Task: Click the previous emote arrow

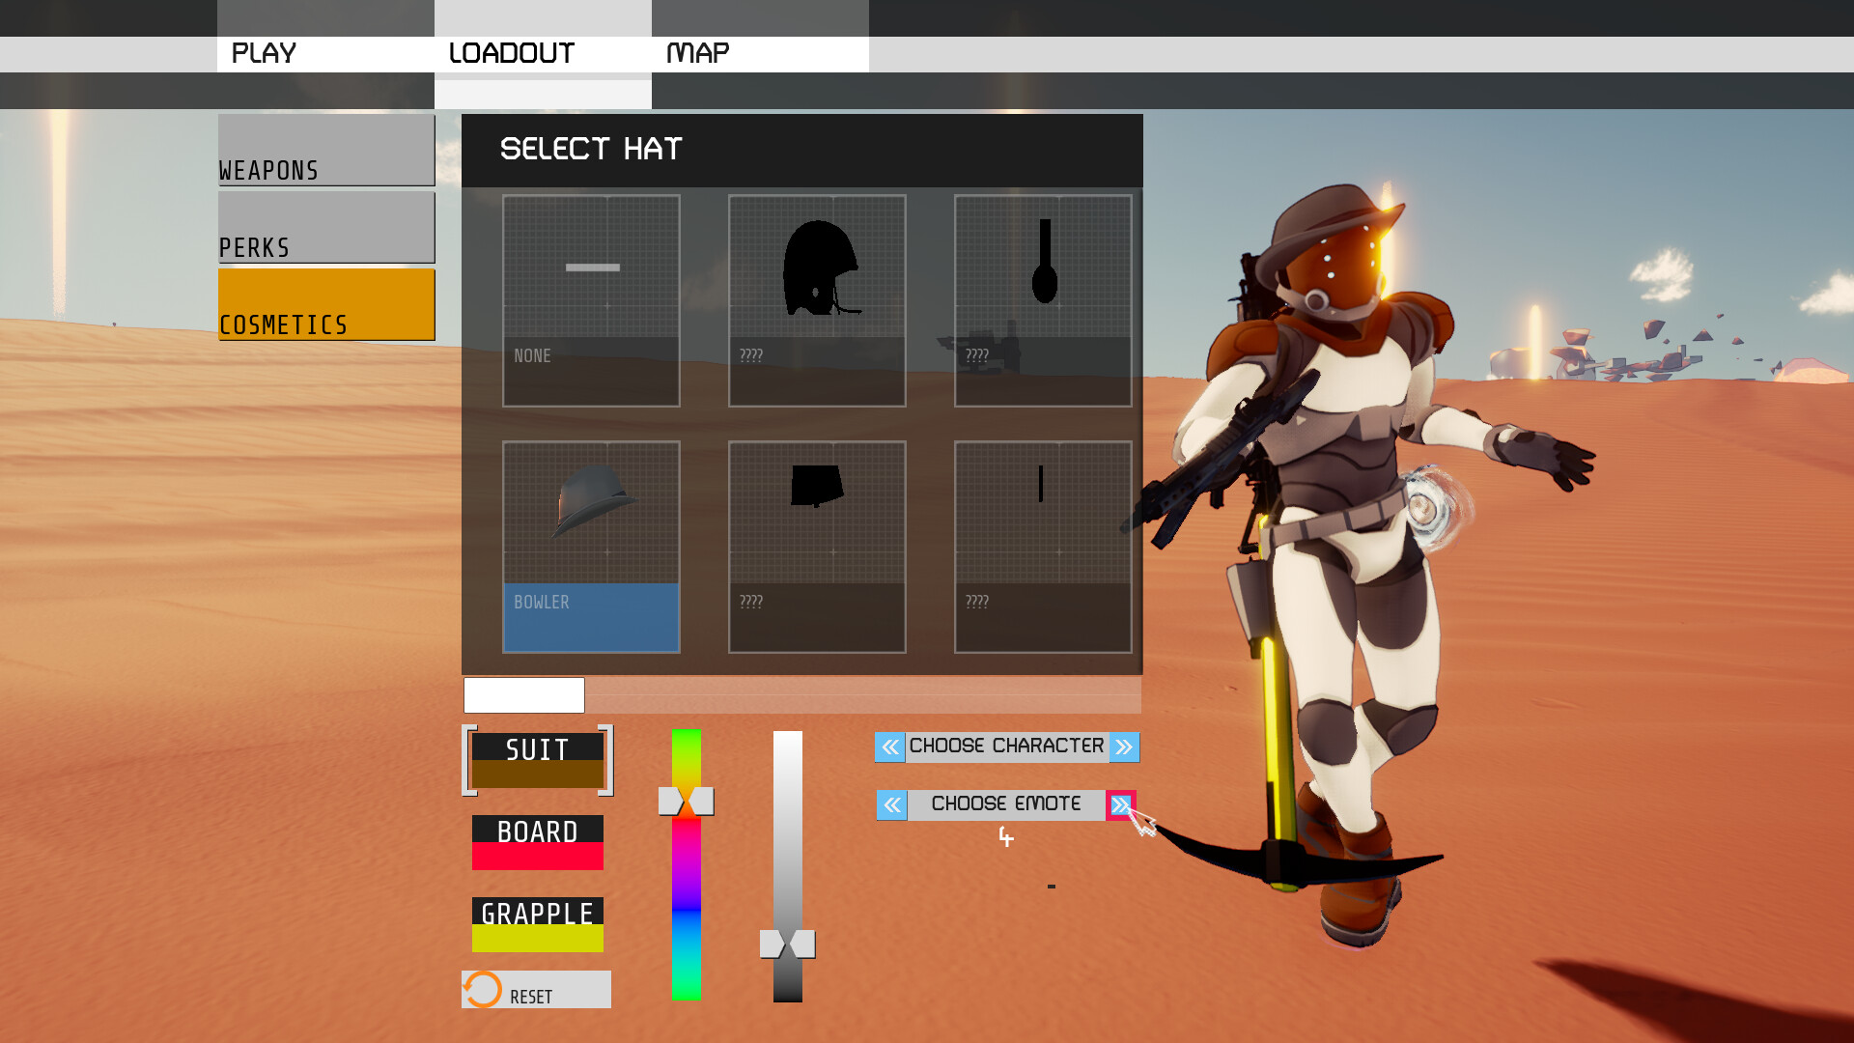Action: 889,804
